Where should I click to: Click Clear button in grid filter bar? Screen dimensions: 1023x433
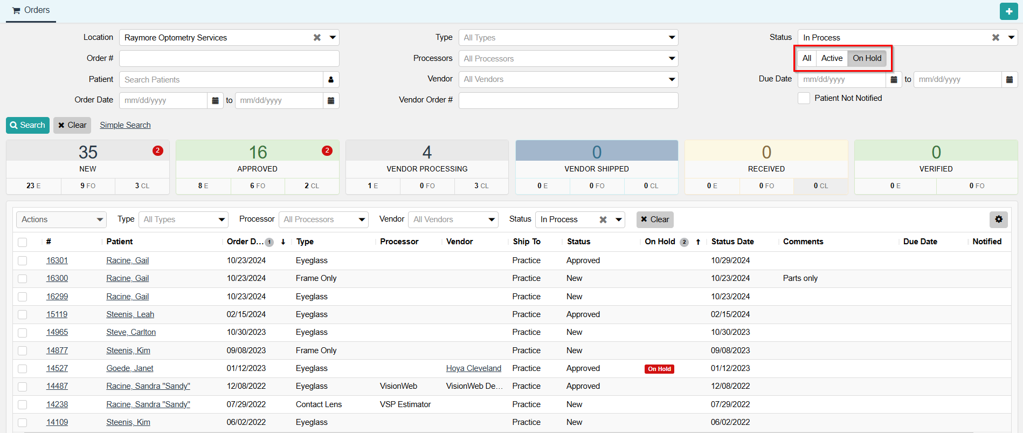[x=655, y=219]
